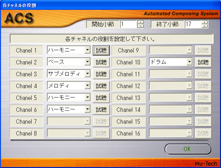Confirm settings with the OK button
This screenshot has height=168, width=221.
point(188,149)
